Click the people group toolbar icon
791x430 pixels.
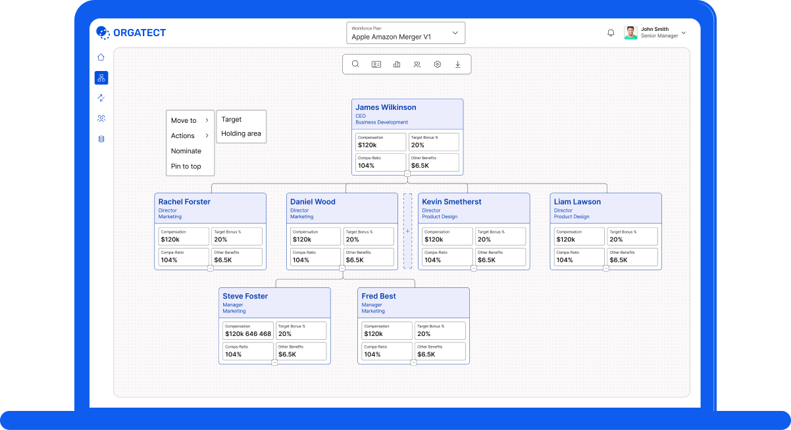coord(417,64)
